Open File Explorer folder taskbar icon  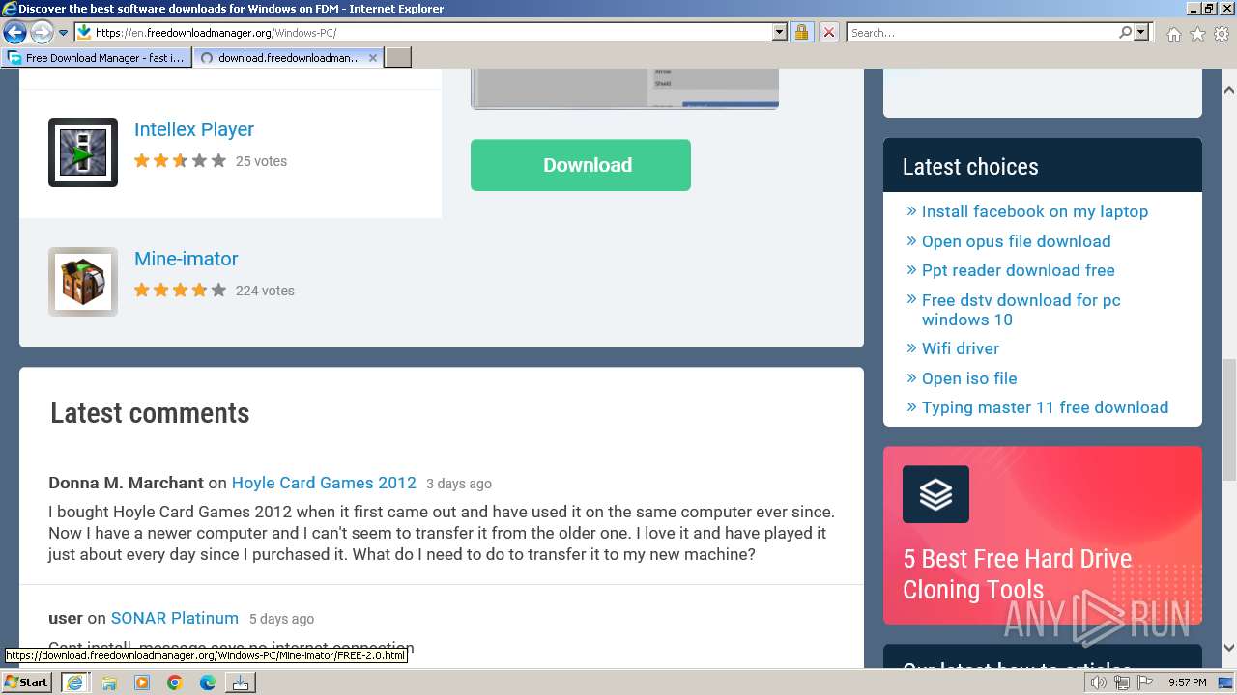point(109,682)
